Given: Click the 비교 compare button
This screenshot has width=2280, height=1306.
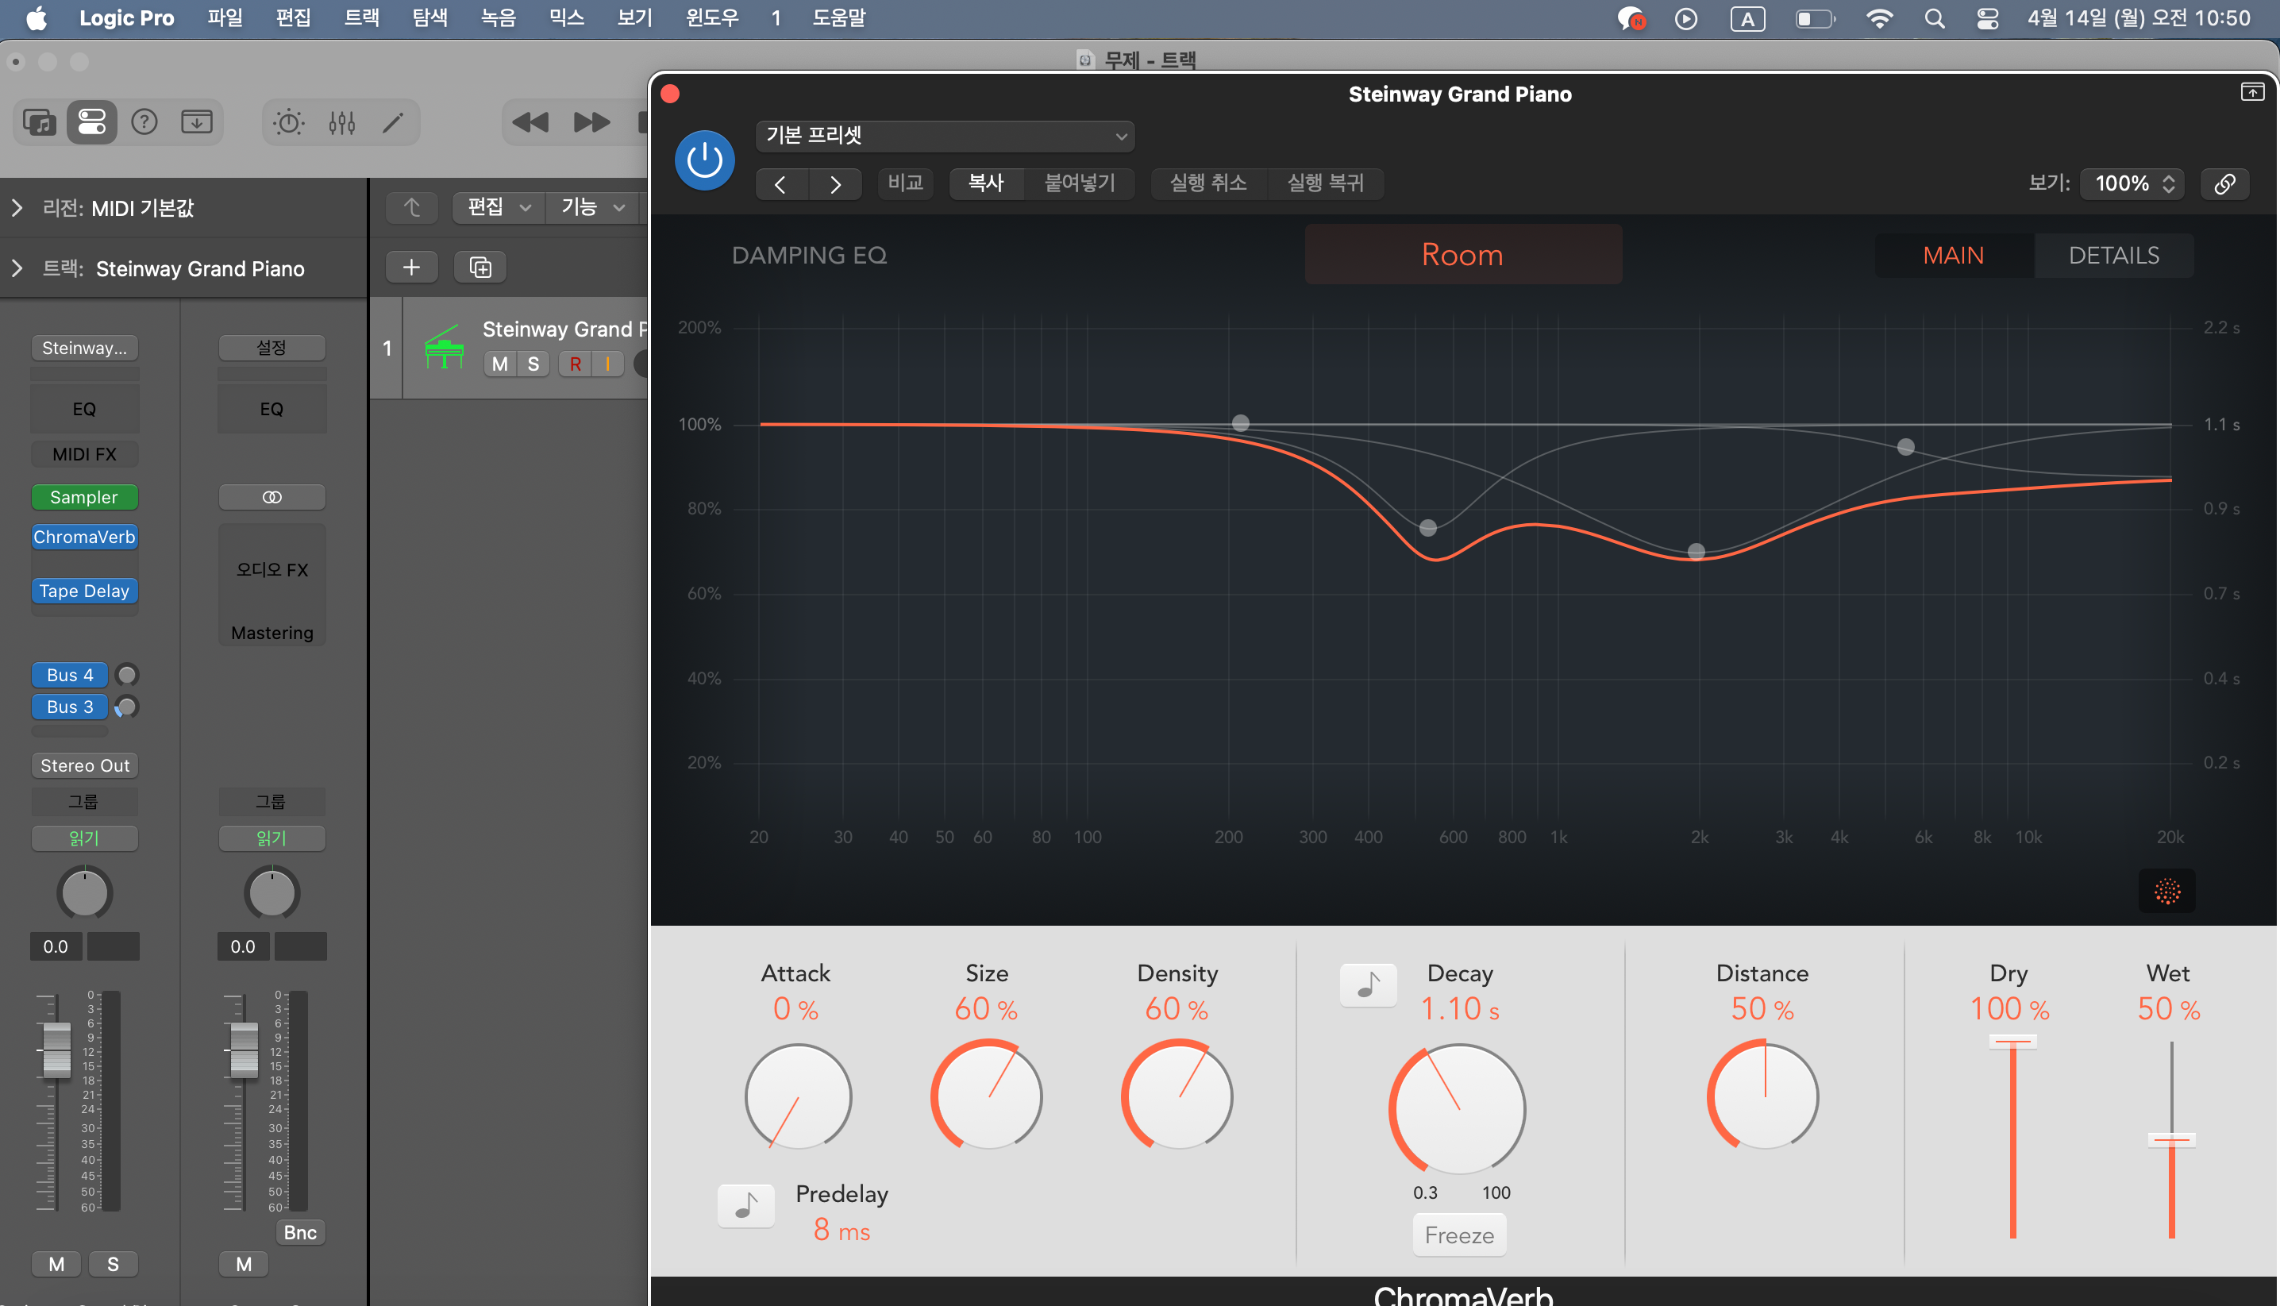Looking at the screenshot, I should (906, 183).
